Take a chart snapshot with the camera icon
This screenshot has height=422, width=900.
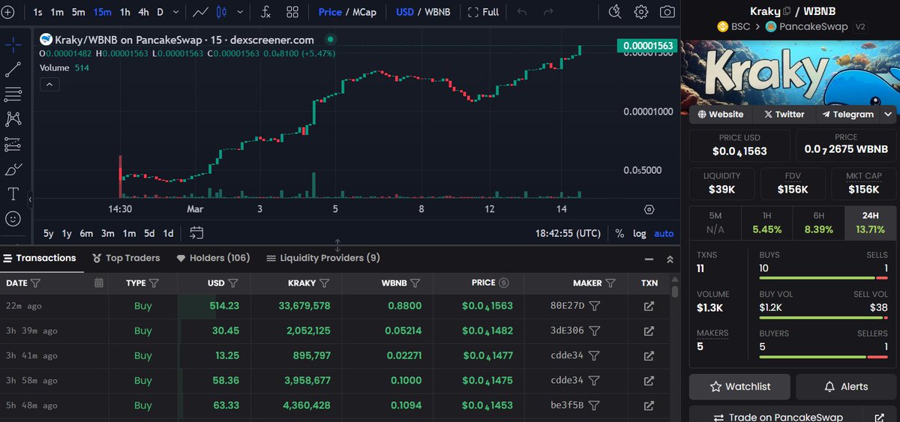[667, 12]
